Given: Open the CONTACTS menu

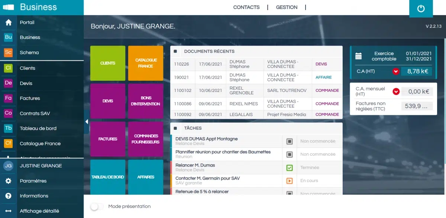Looking at the screenshot, I should tap(246, 7).
